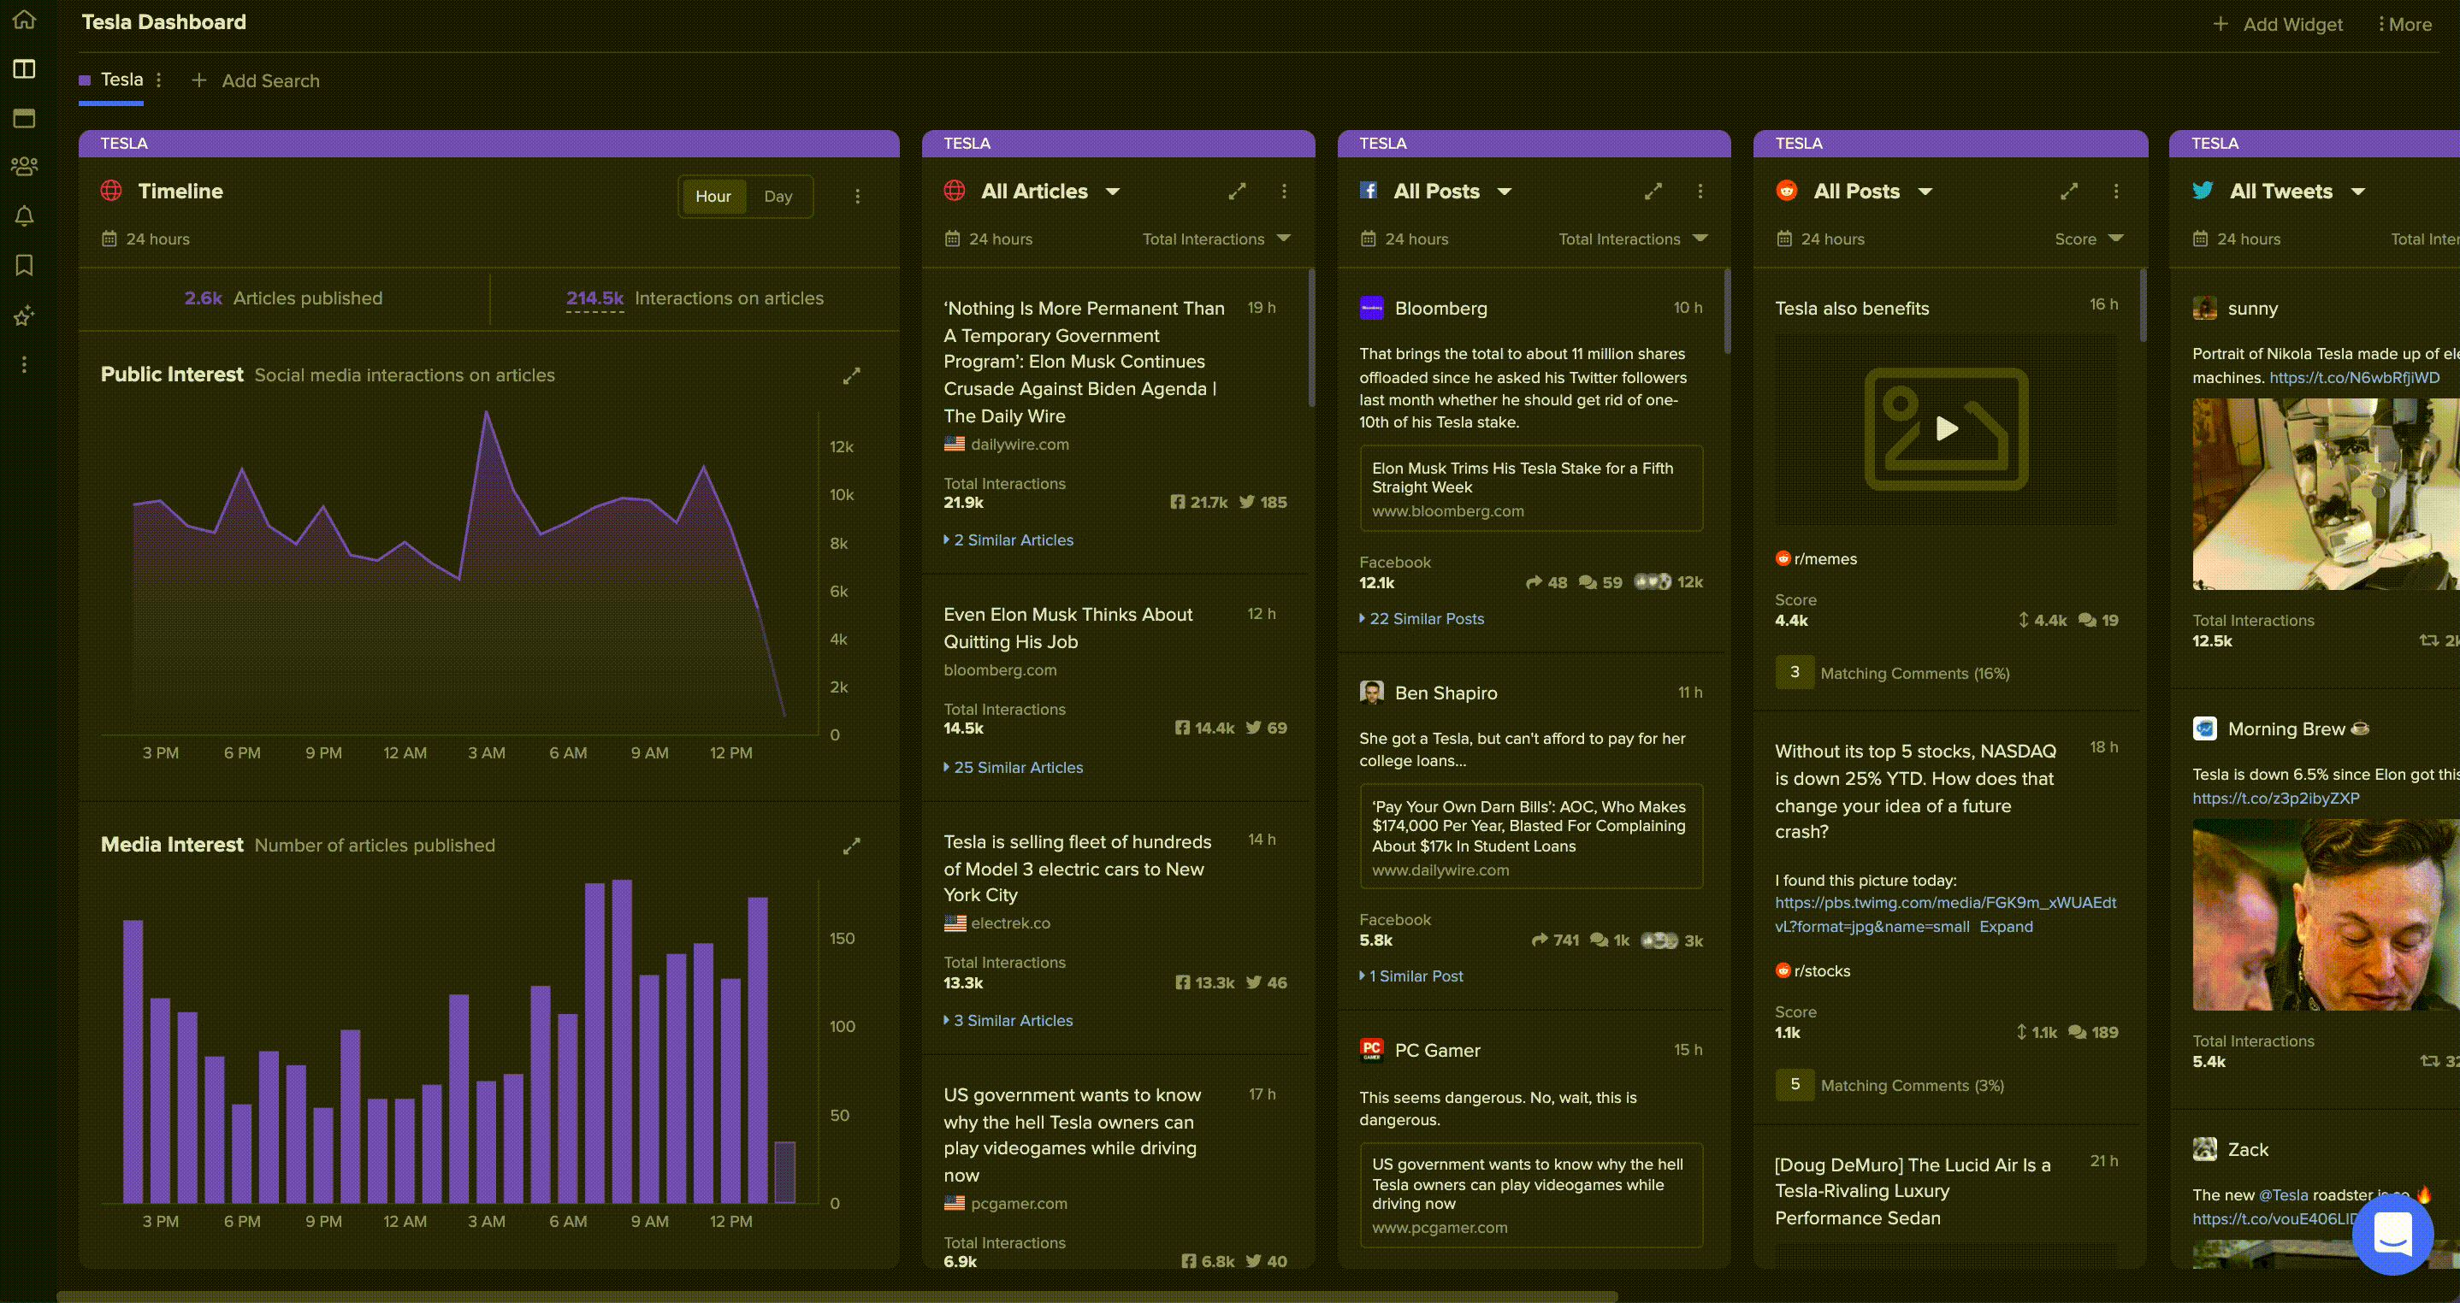
Task: Open the Elon Musk photo thumbnail
Action: coord(2326,915)
